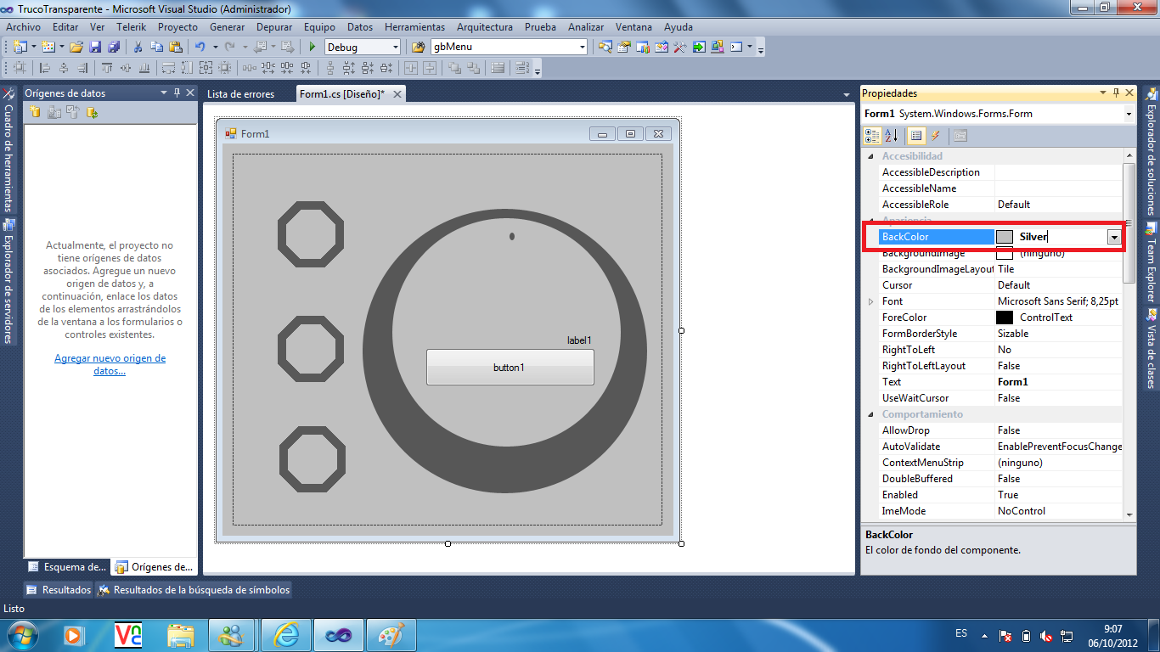Click the black ForeColor swatch
The height and width of the screenshot is (652, 1160).
pos(1005,317)
